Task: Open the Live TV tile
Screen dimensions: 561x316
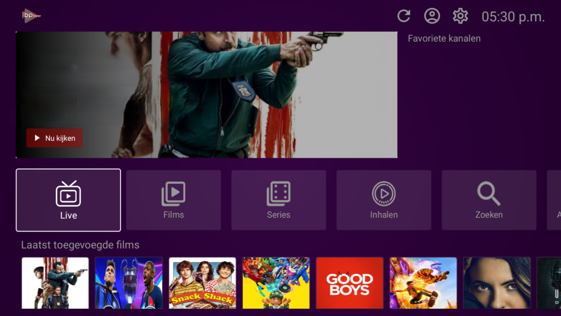Action: tap(68, 200)
